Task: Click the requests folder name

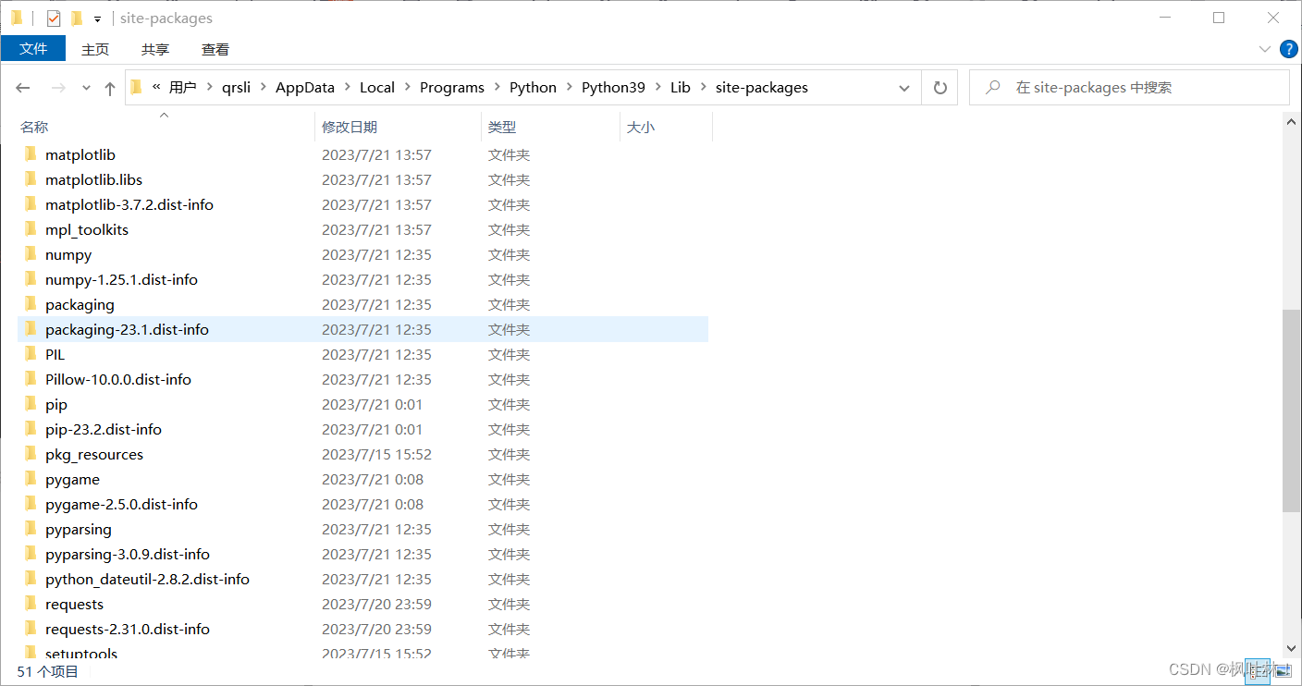Action: [x=74, y=604]
